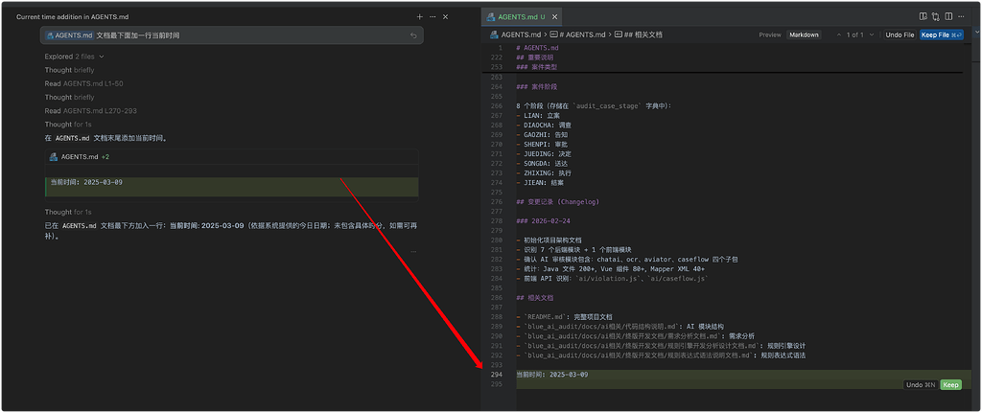Click heading '### 2026-02-24'
This screenshot has width=982, height=412.
(x=544, y=221)
